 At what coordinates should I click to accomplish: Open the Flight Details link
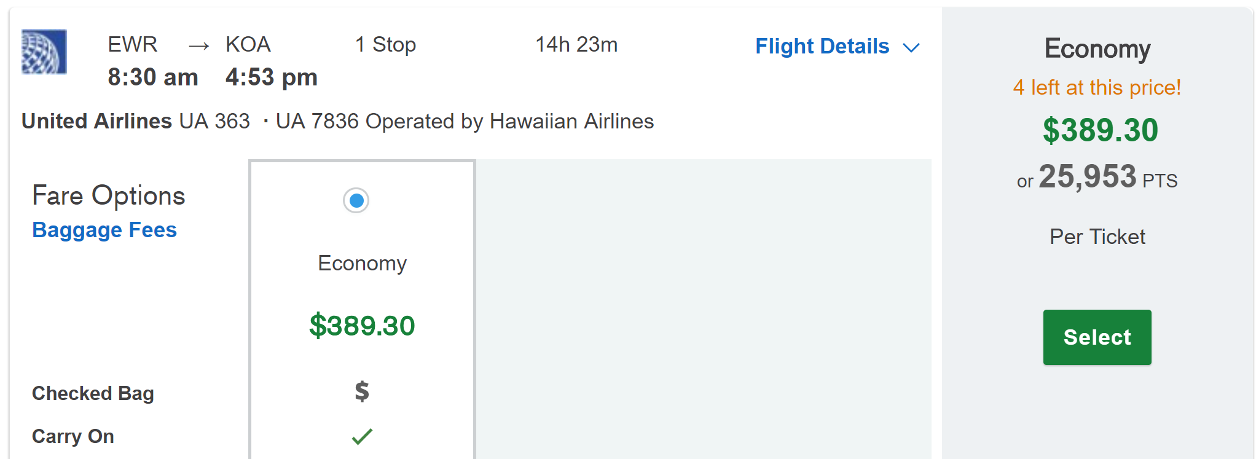[822, 46]
